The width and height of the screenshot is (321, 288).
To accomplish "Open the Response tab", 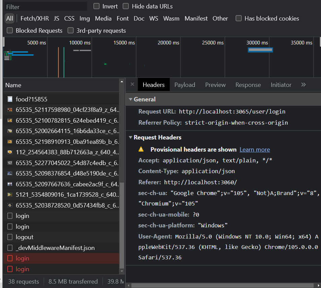I will (248, 85).
